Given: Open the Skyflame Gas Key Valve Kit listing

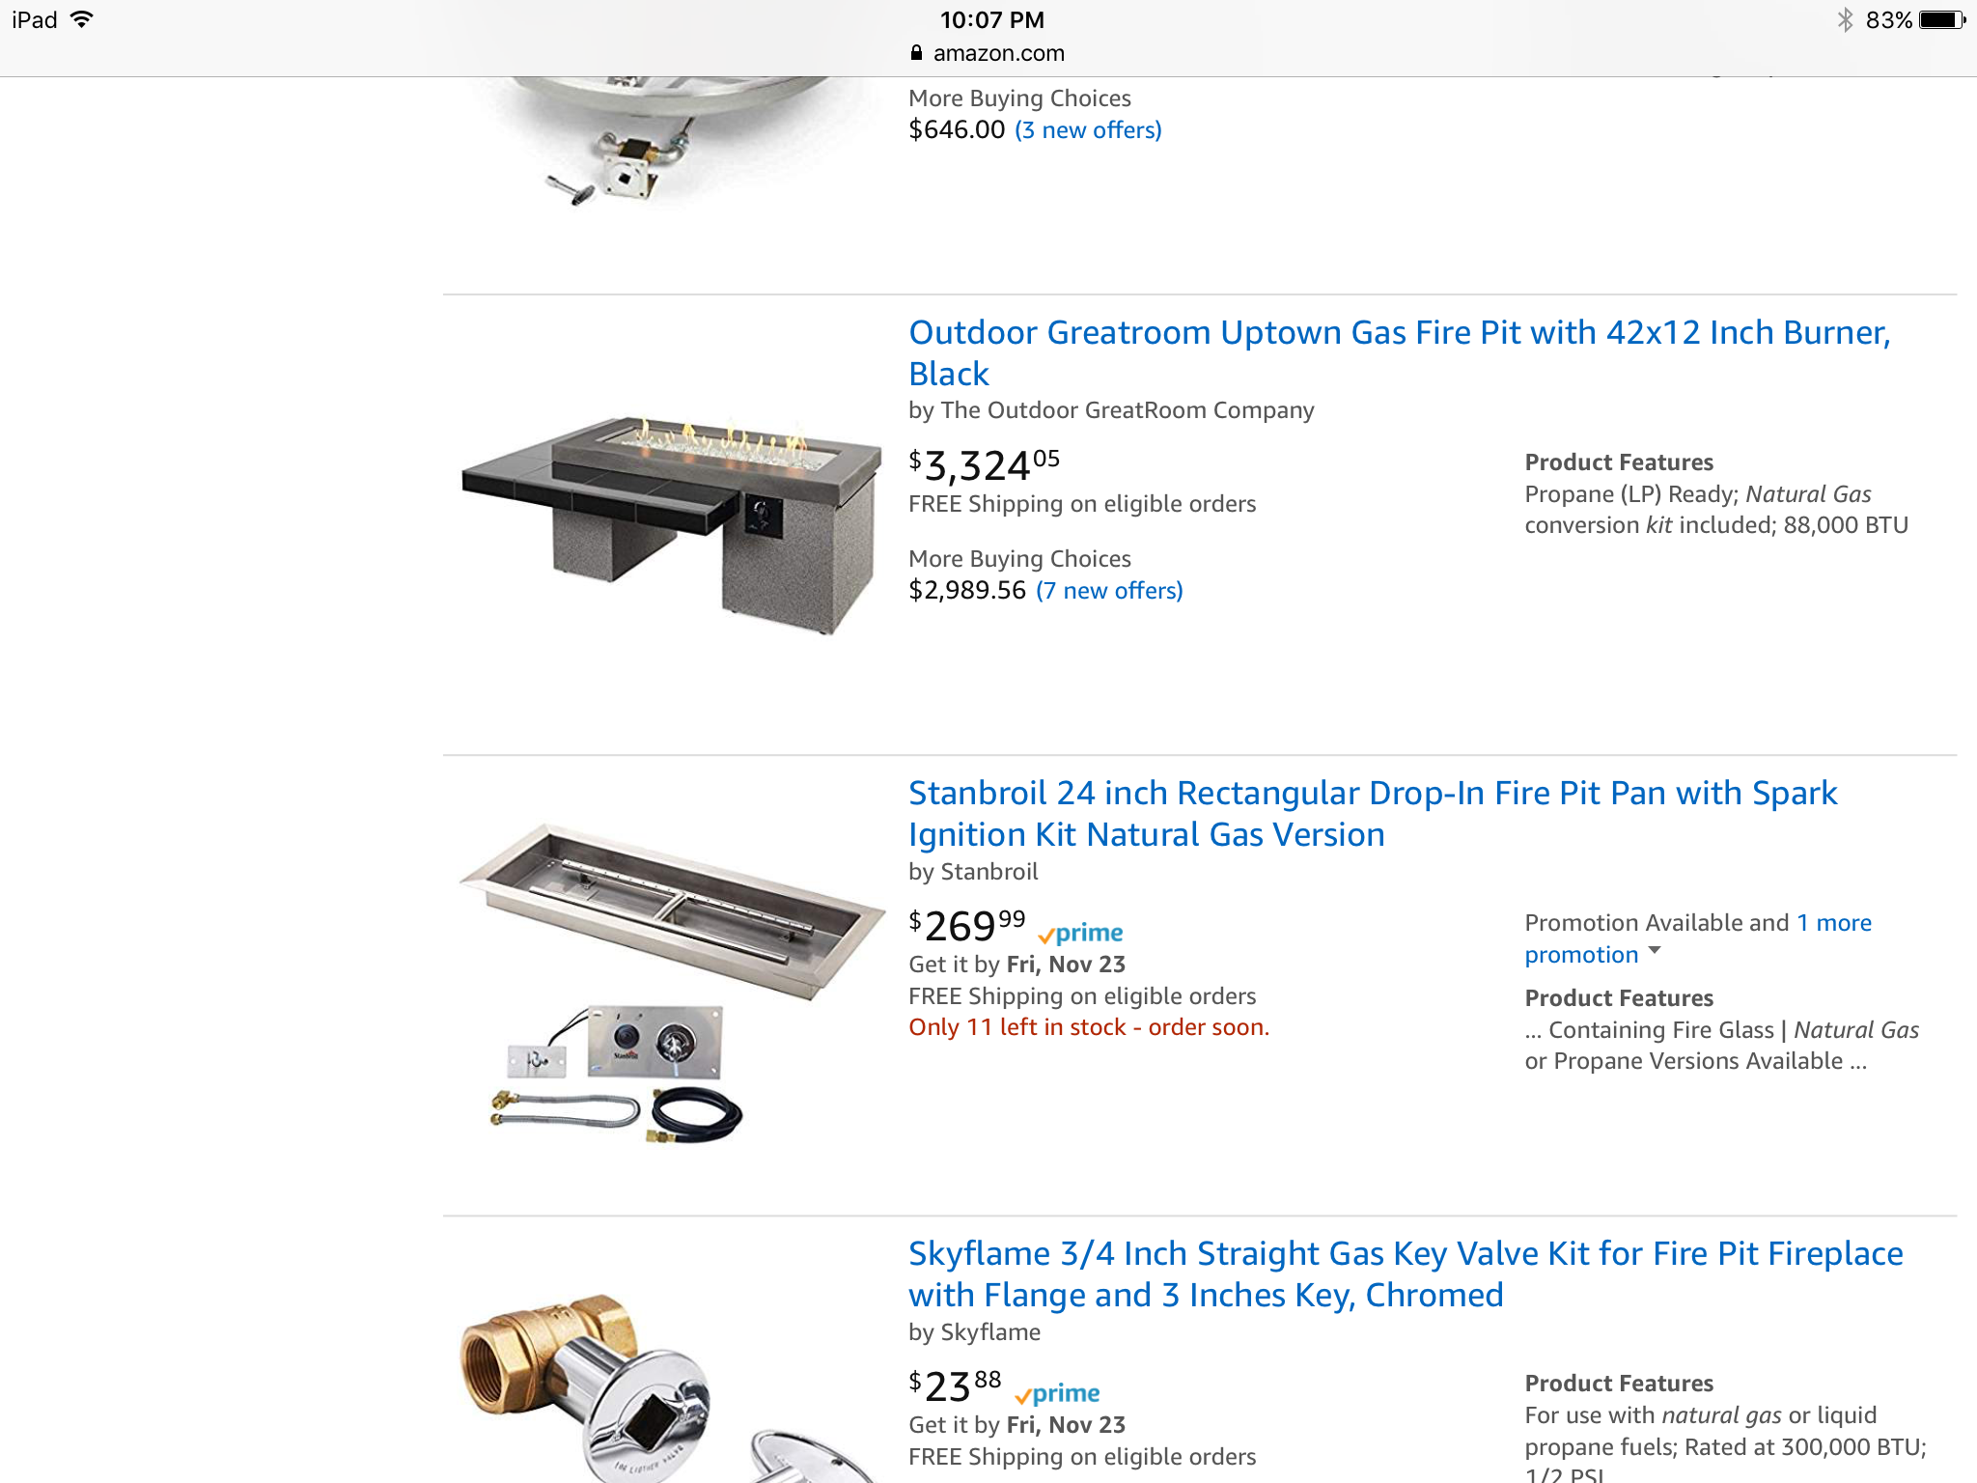Looking at the screenshot, I should [x=1405, y=1273].
